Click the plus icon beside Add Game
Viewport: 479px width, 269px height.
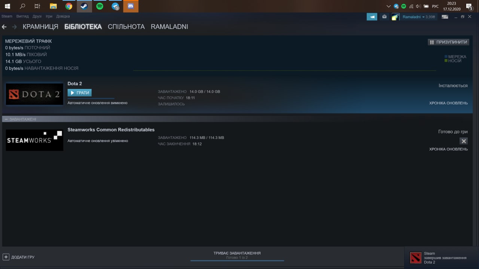coord(6,257)
